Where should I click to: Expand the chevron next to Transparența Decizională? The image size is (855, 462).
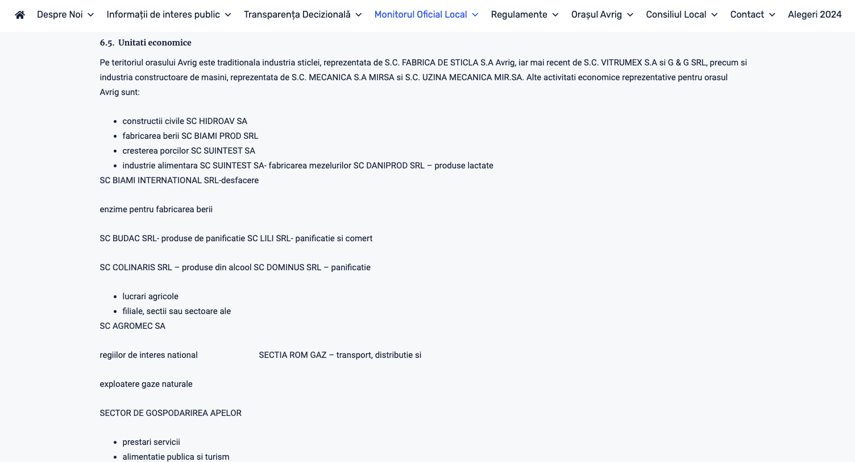359,15
